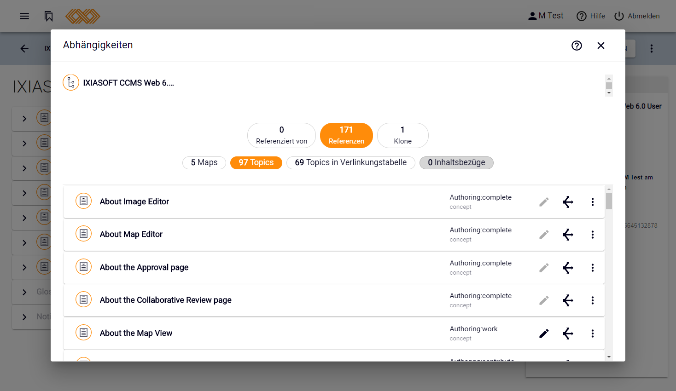The width and height of the screenshot is (676, 391).
Task: Close the Abhängigkeiten dialog
Action: click(x=601, y=46)
